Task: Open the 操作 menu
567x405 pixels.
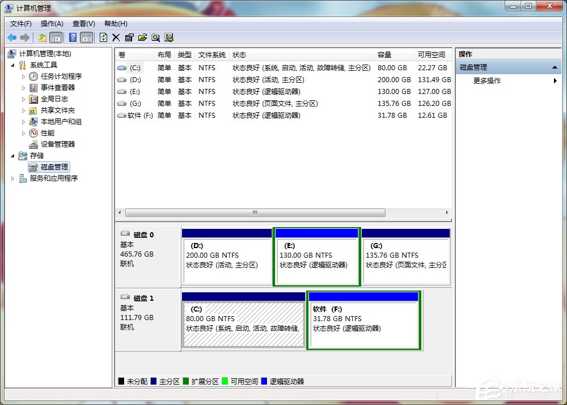Action: (52, 23)
